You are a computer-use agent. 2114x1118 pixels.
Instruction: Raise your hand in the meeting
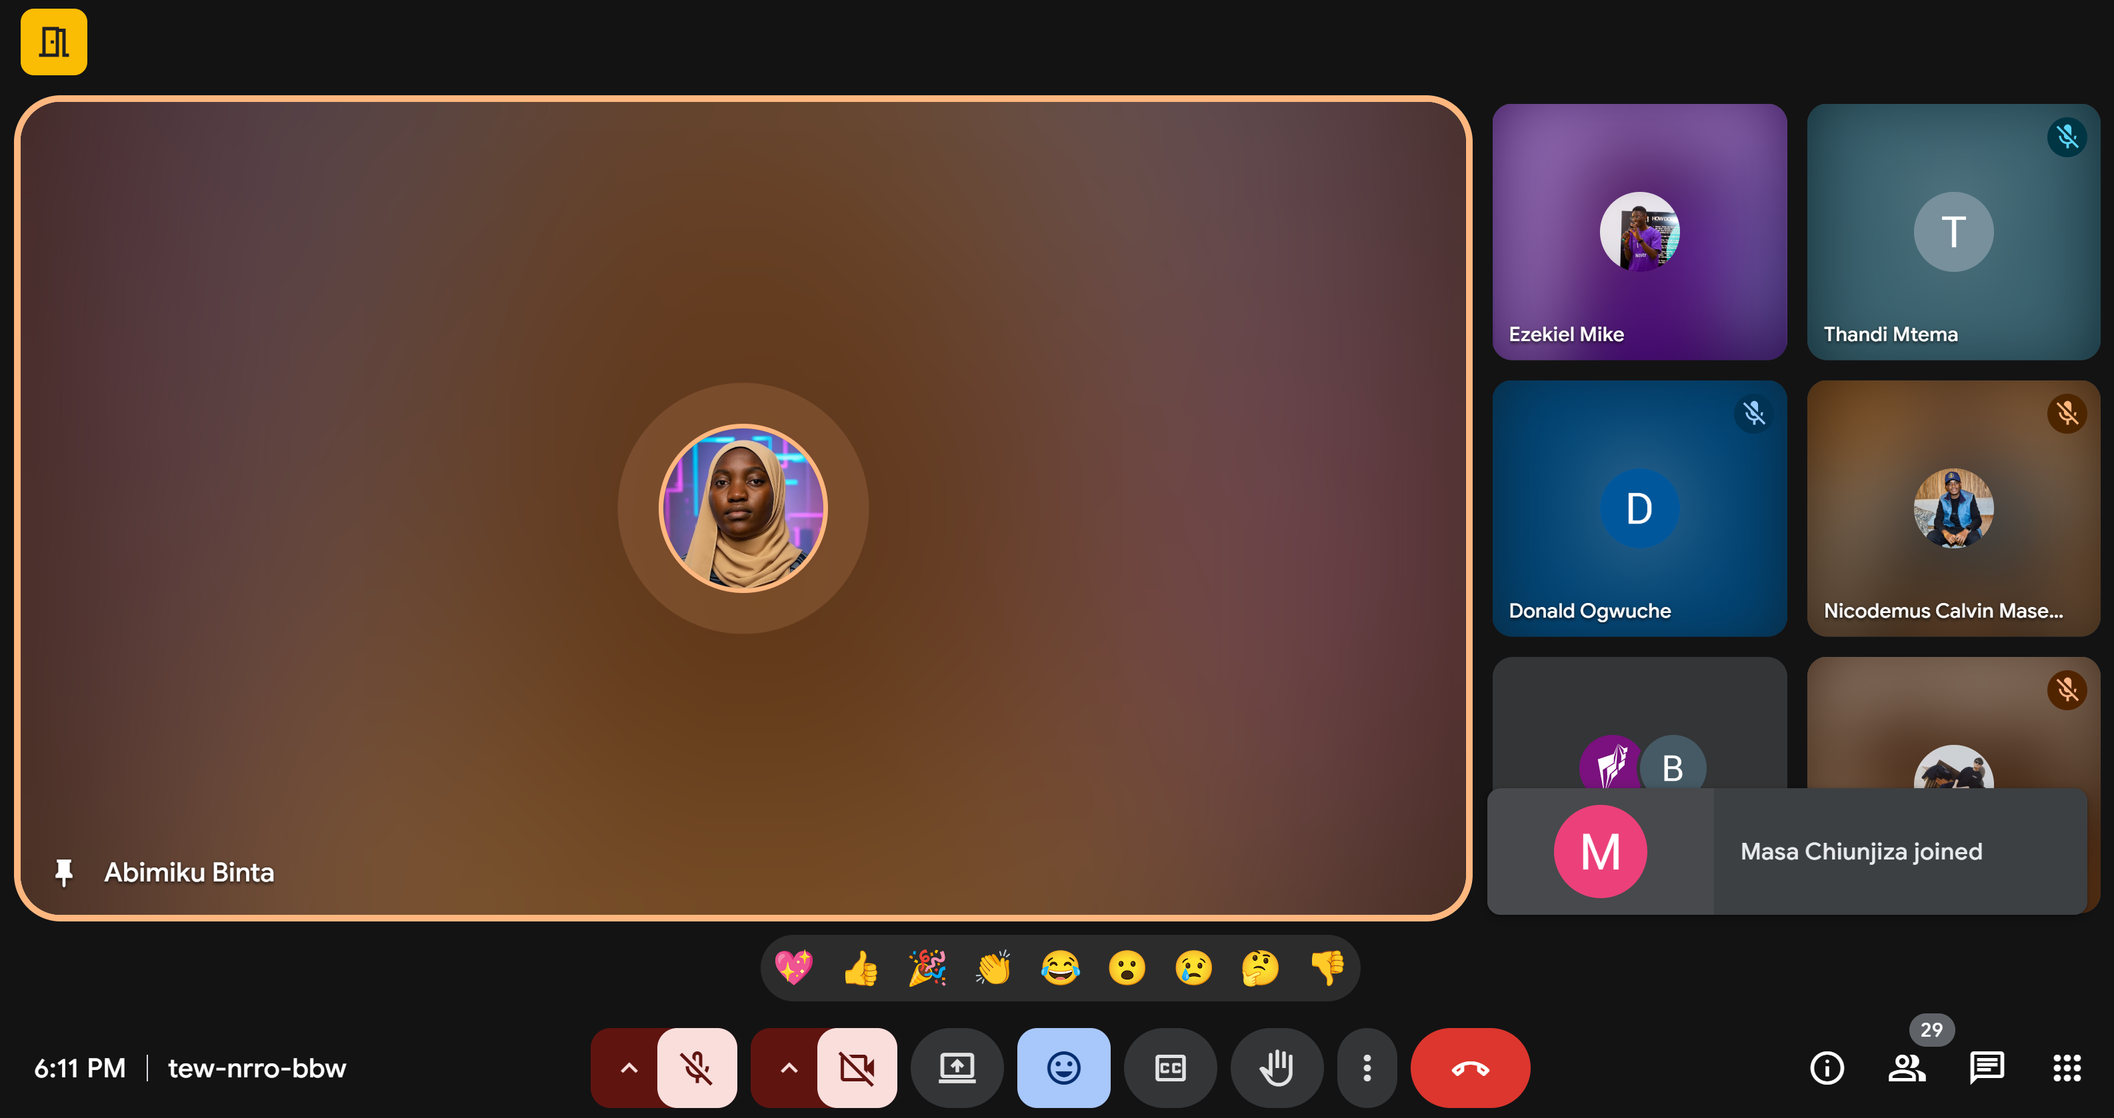pyautogui.click(x=1276, y=1068)
